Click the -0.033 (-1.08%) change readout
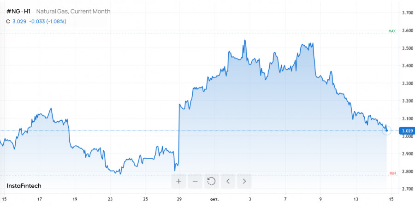Image resolution: width=415 pixels, height=207 pixels. click(48, 21)
